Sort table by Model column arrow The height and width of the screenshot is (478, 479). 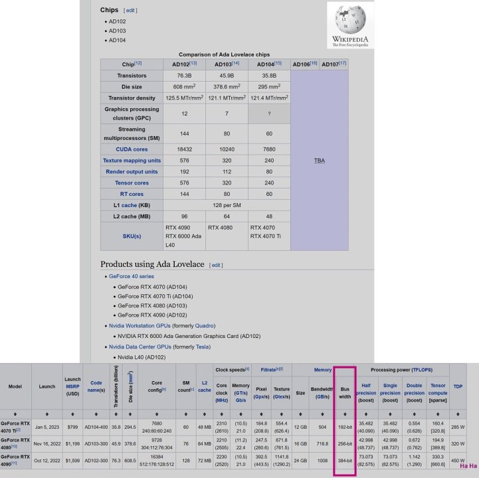click(14, 413)
